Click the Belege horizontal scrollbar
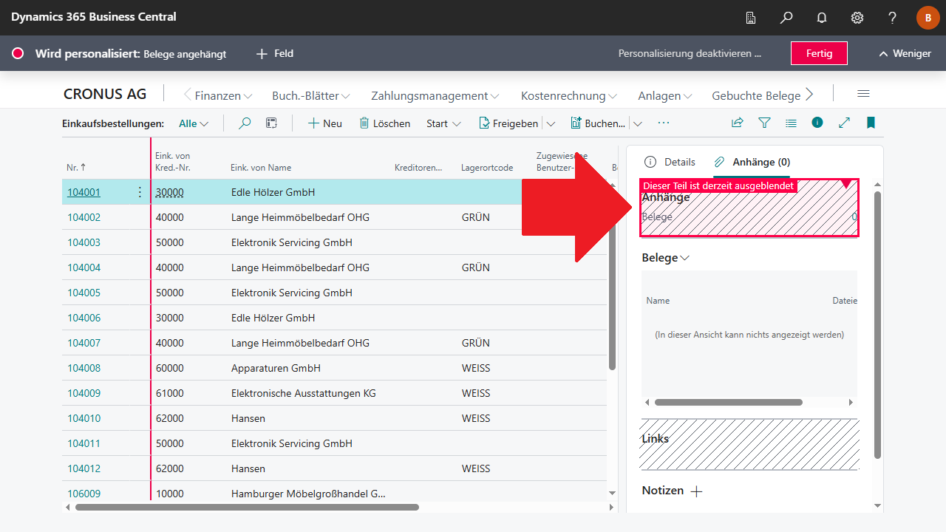This screenshot has width=946, height=532. pyautogui.click(x=729, y=403)
